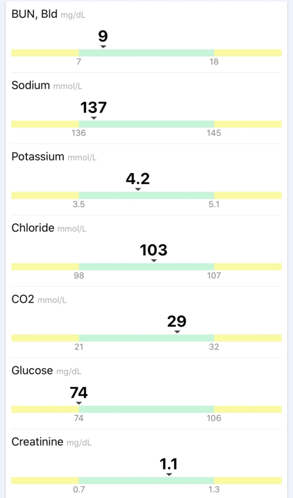293x498 pixels.
Task: Click the Glucose high yellow range segment
Action: [248, 409]
